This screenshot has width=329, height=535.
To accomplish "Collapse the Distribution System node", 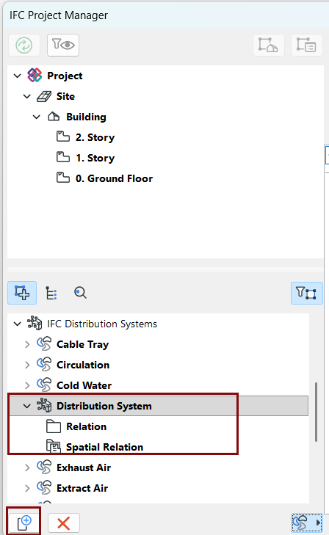I will tap(27, 406).
